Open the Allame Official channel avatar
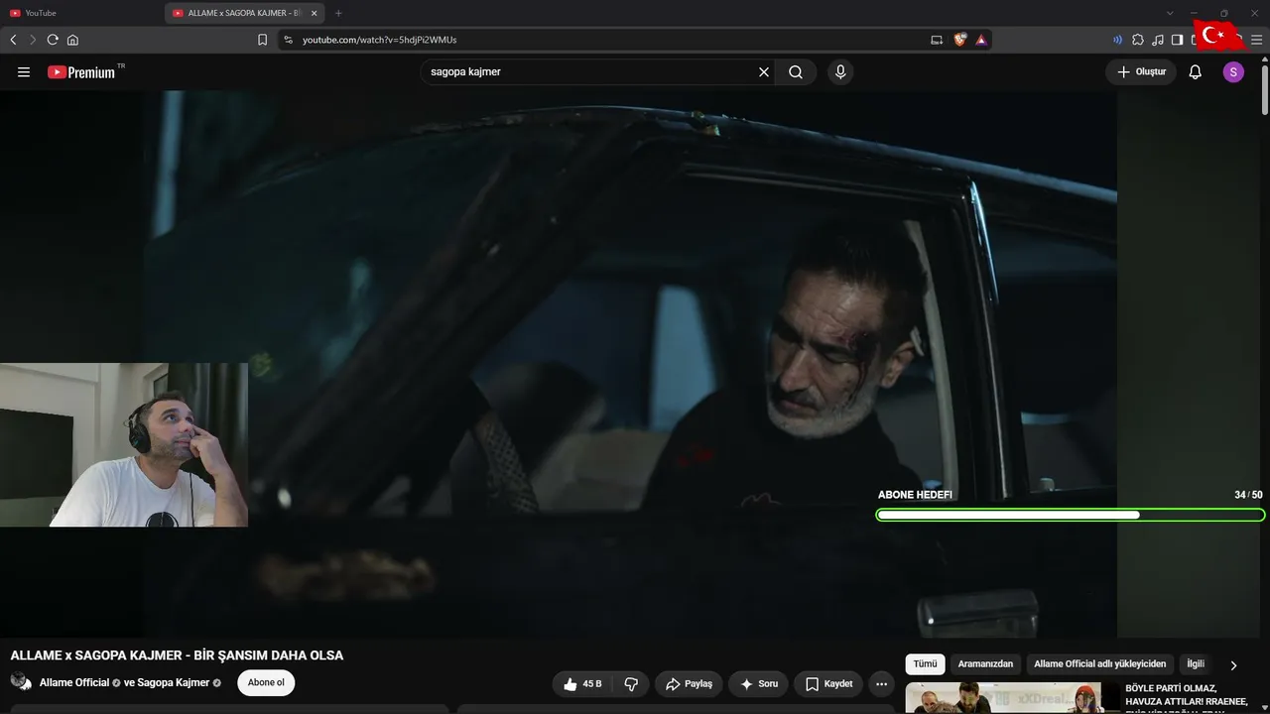1270x714 pixels. 21,681
